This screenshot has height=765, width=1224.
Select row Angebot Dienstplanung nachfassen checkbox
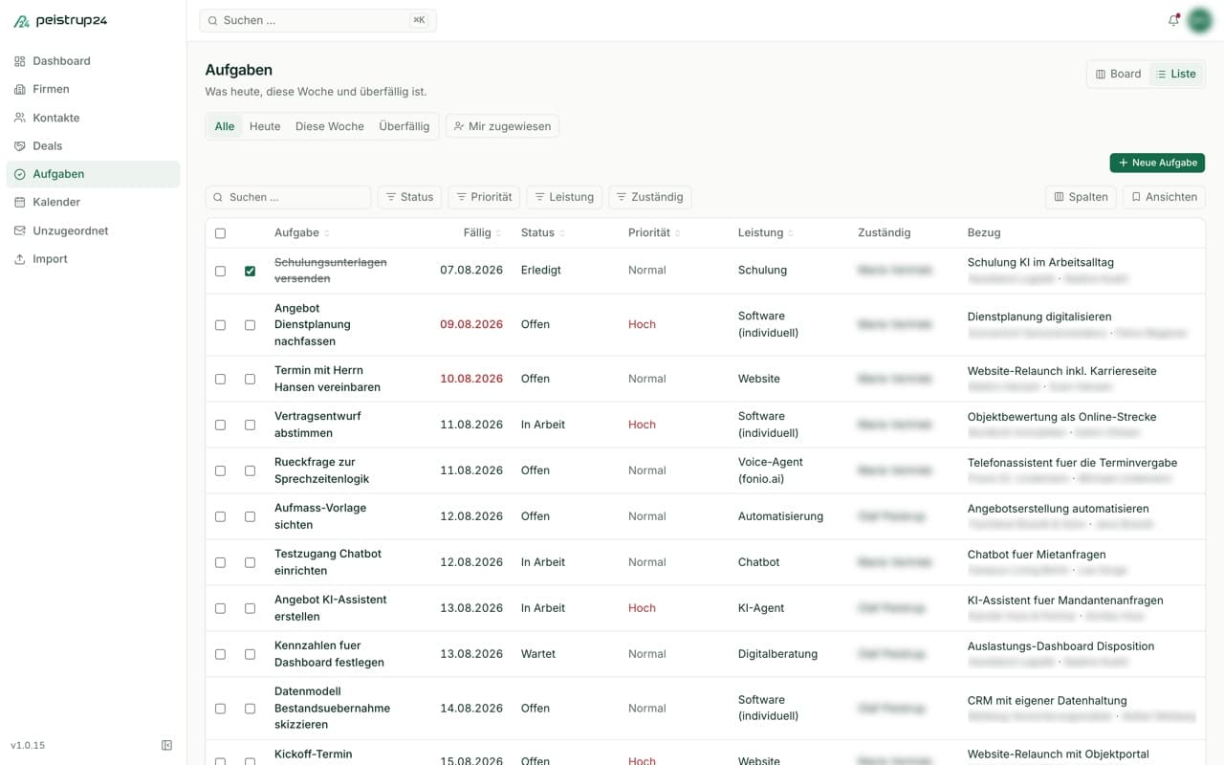pos(220,325)
